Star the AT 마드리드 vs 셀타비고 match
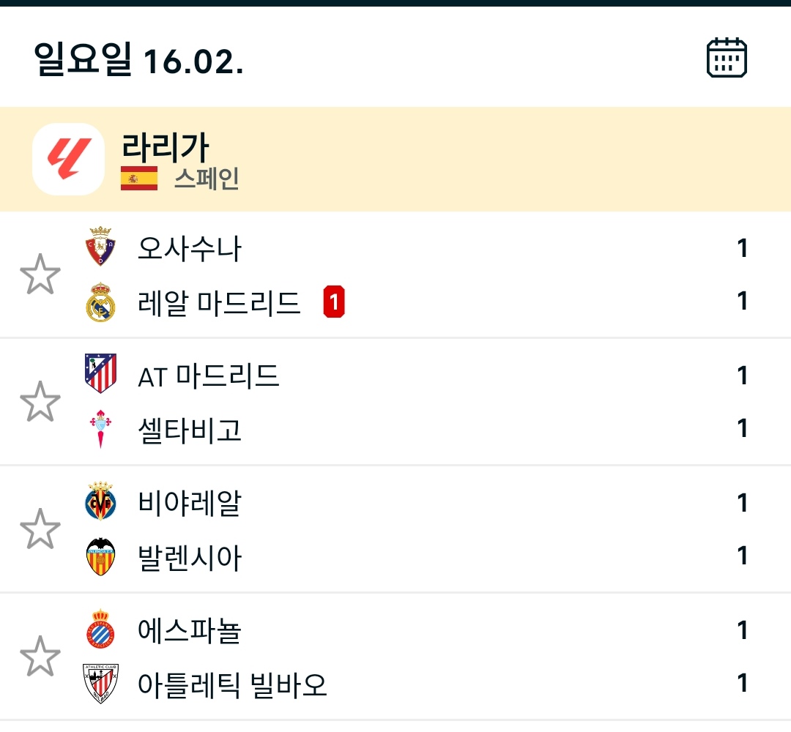The width and height of the screenshot is (791, 732). [x=40, y=401]
